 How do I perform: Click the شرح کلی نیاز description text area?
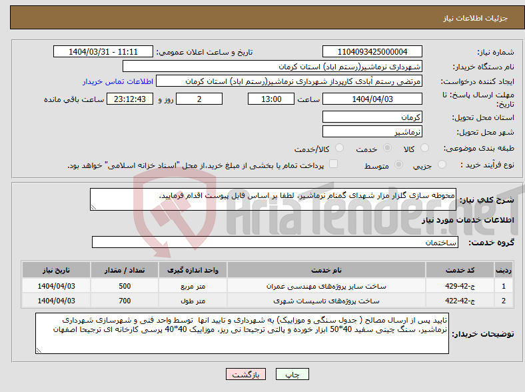(273, 199)
